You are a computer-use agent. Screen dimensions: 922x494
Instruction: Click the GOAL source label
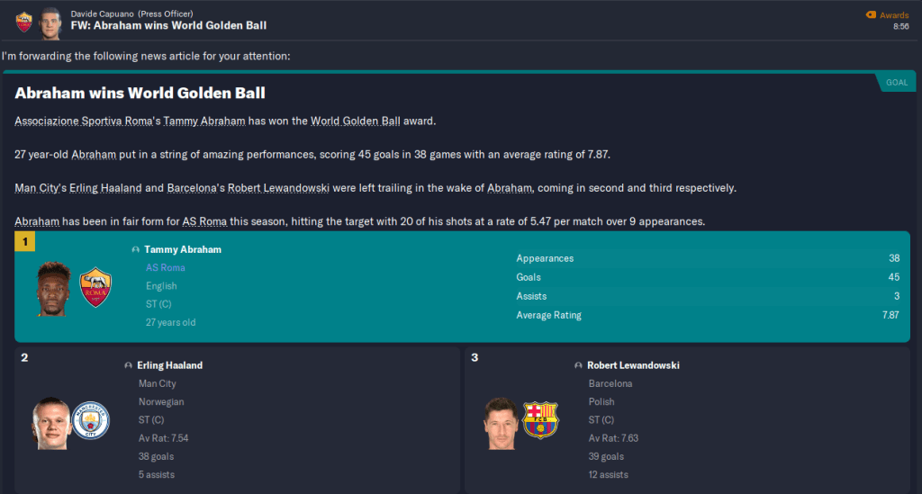tap(896, 82)
